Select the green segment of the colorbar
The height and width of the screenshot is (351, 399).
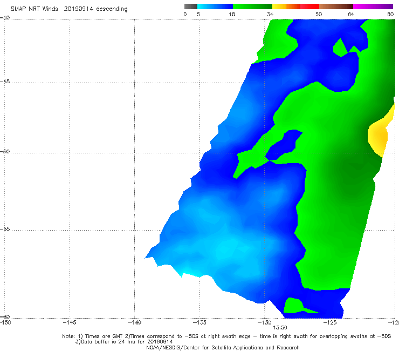coord(252,6)
